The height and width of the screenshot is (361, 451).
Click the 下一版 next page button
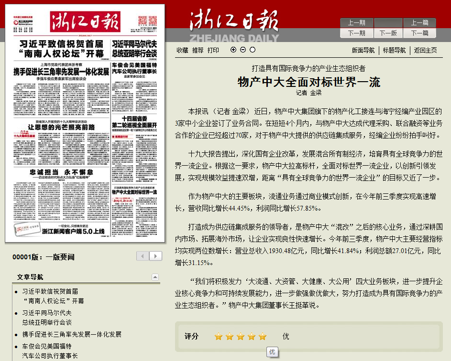(x=388, y=33)
